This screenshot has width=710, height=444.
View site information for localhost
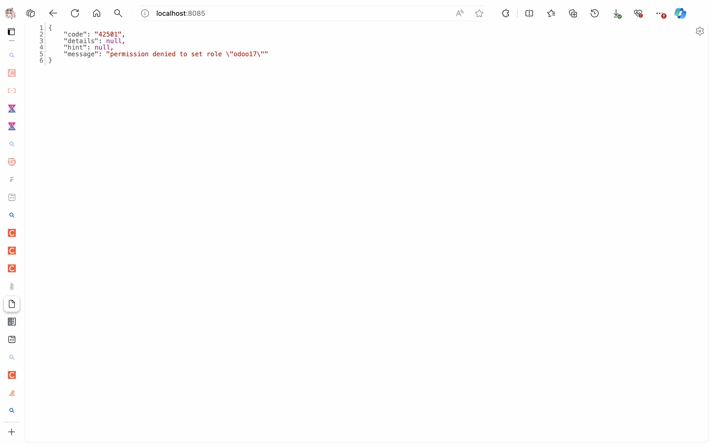(145, 13)
